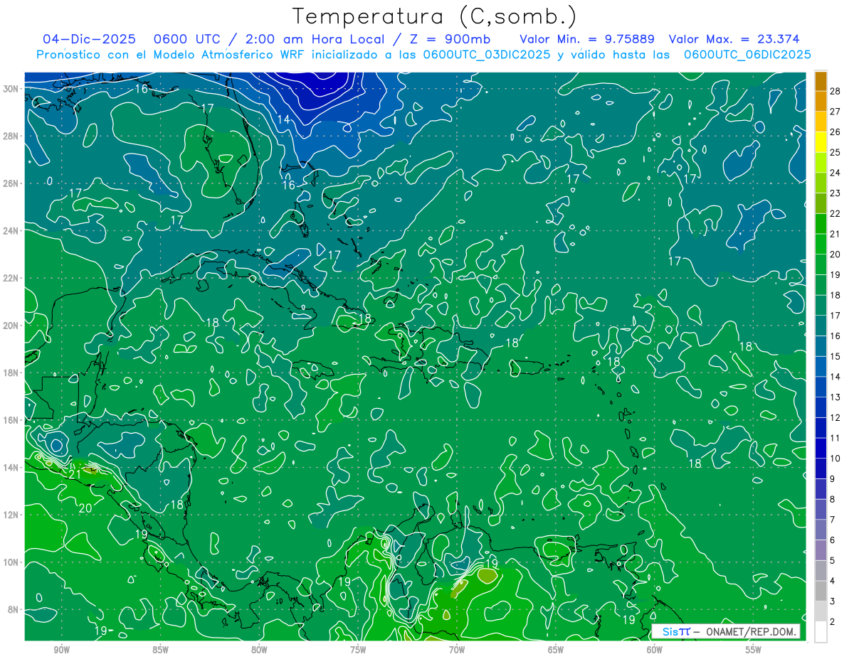Click the '12' label on the color scale
The image size is (854, 659).
[x=835, y=417]
